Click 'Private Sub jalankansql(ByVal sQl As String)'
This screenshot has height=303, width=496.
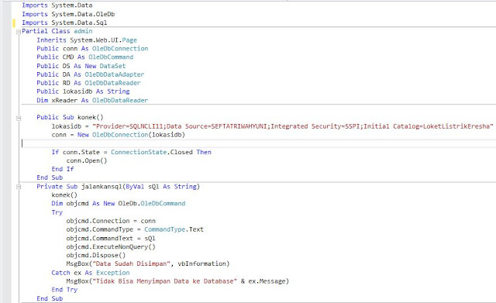[119, 187]
